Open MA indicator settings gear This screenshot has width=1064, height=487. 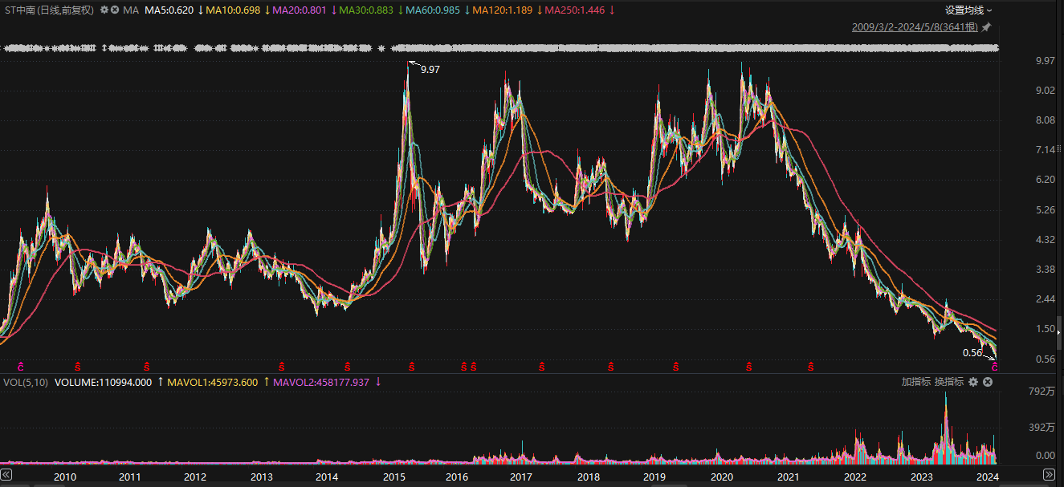coord(104,10)
